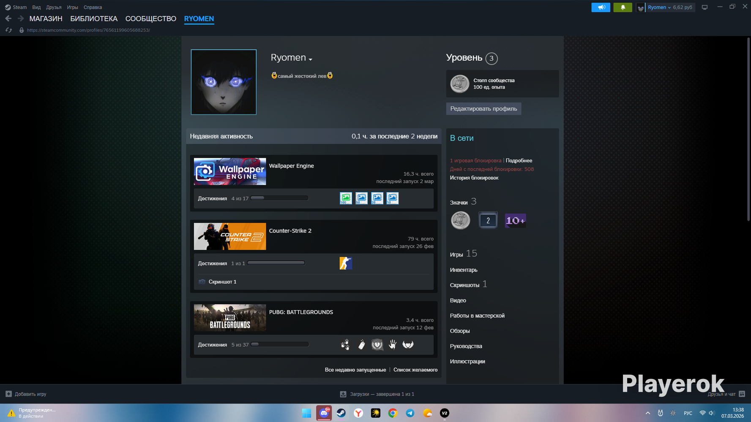Click the PUBG single handprint achievement icon
The width and height of the screenshot is (751, 422).
pyautogui.click(x=392, y=345)
